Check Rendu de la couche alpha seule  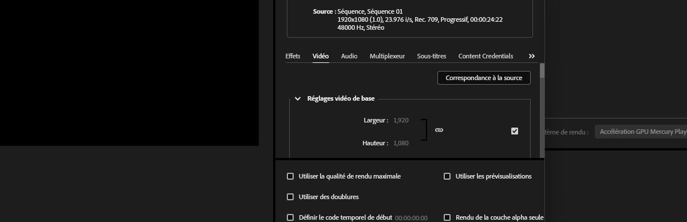(447, 217)
